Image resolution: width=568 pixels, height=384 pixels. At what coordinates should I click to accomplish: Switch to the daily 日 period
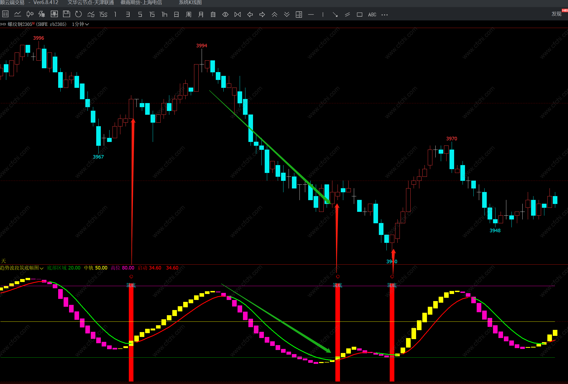click(176, 14)
